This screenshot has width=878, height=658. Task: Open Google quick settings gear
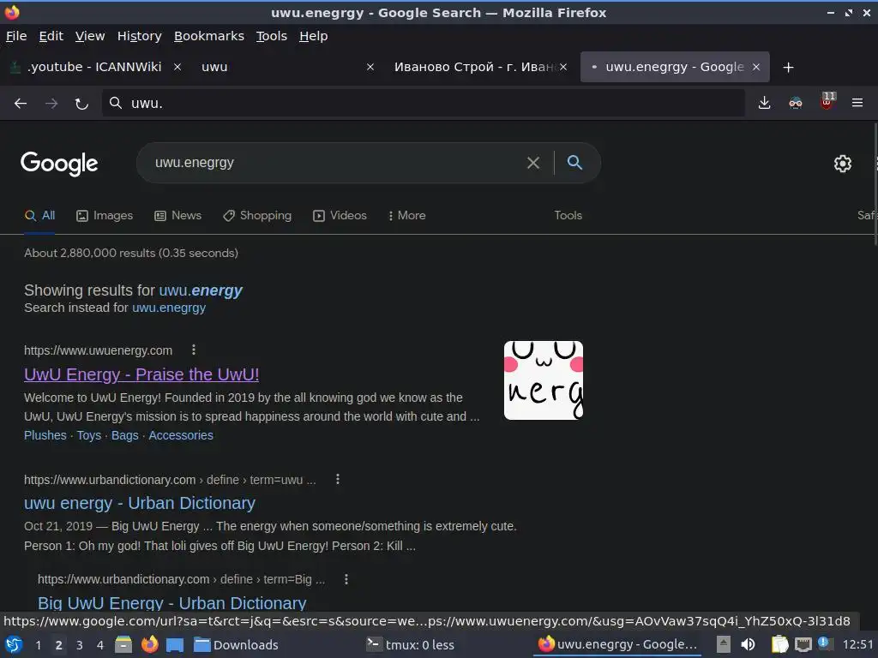tap(843, 164)
